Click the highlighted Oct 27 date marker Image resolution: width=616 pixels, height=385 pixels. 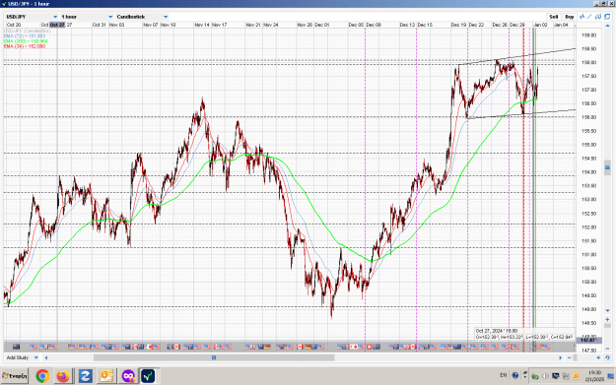[57, 25]
